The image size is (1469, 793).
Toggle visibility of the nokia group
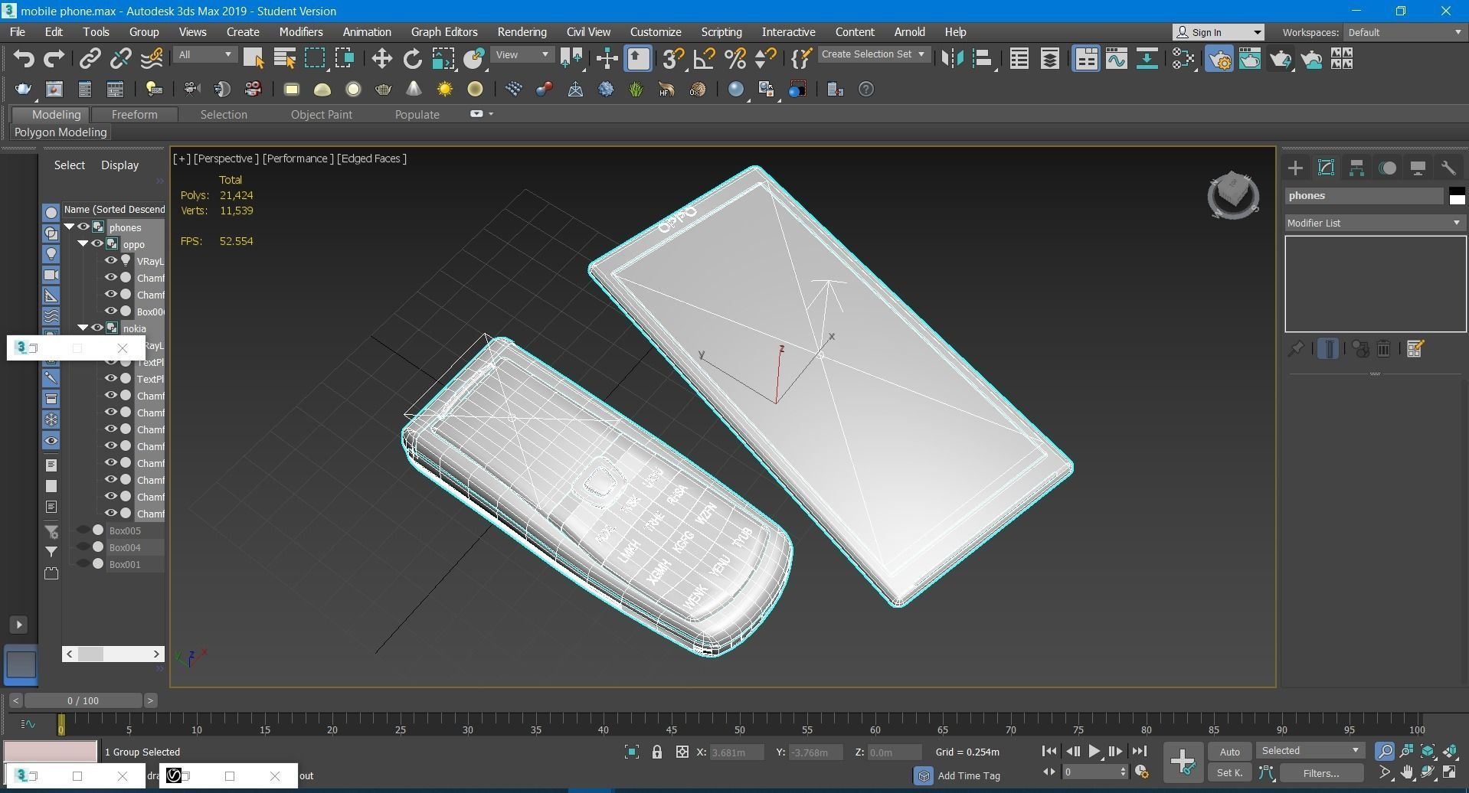tap(97, 328)
